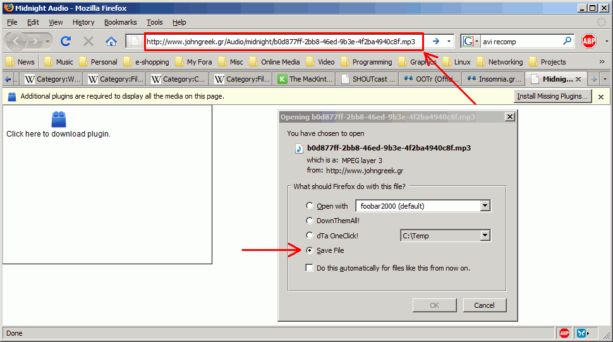Screen dimensions: 613x342
Task: Select the Open with radio button
Action: [x=310, y=205]
